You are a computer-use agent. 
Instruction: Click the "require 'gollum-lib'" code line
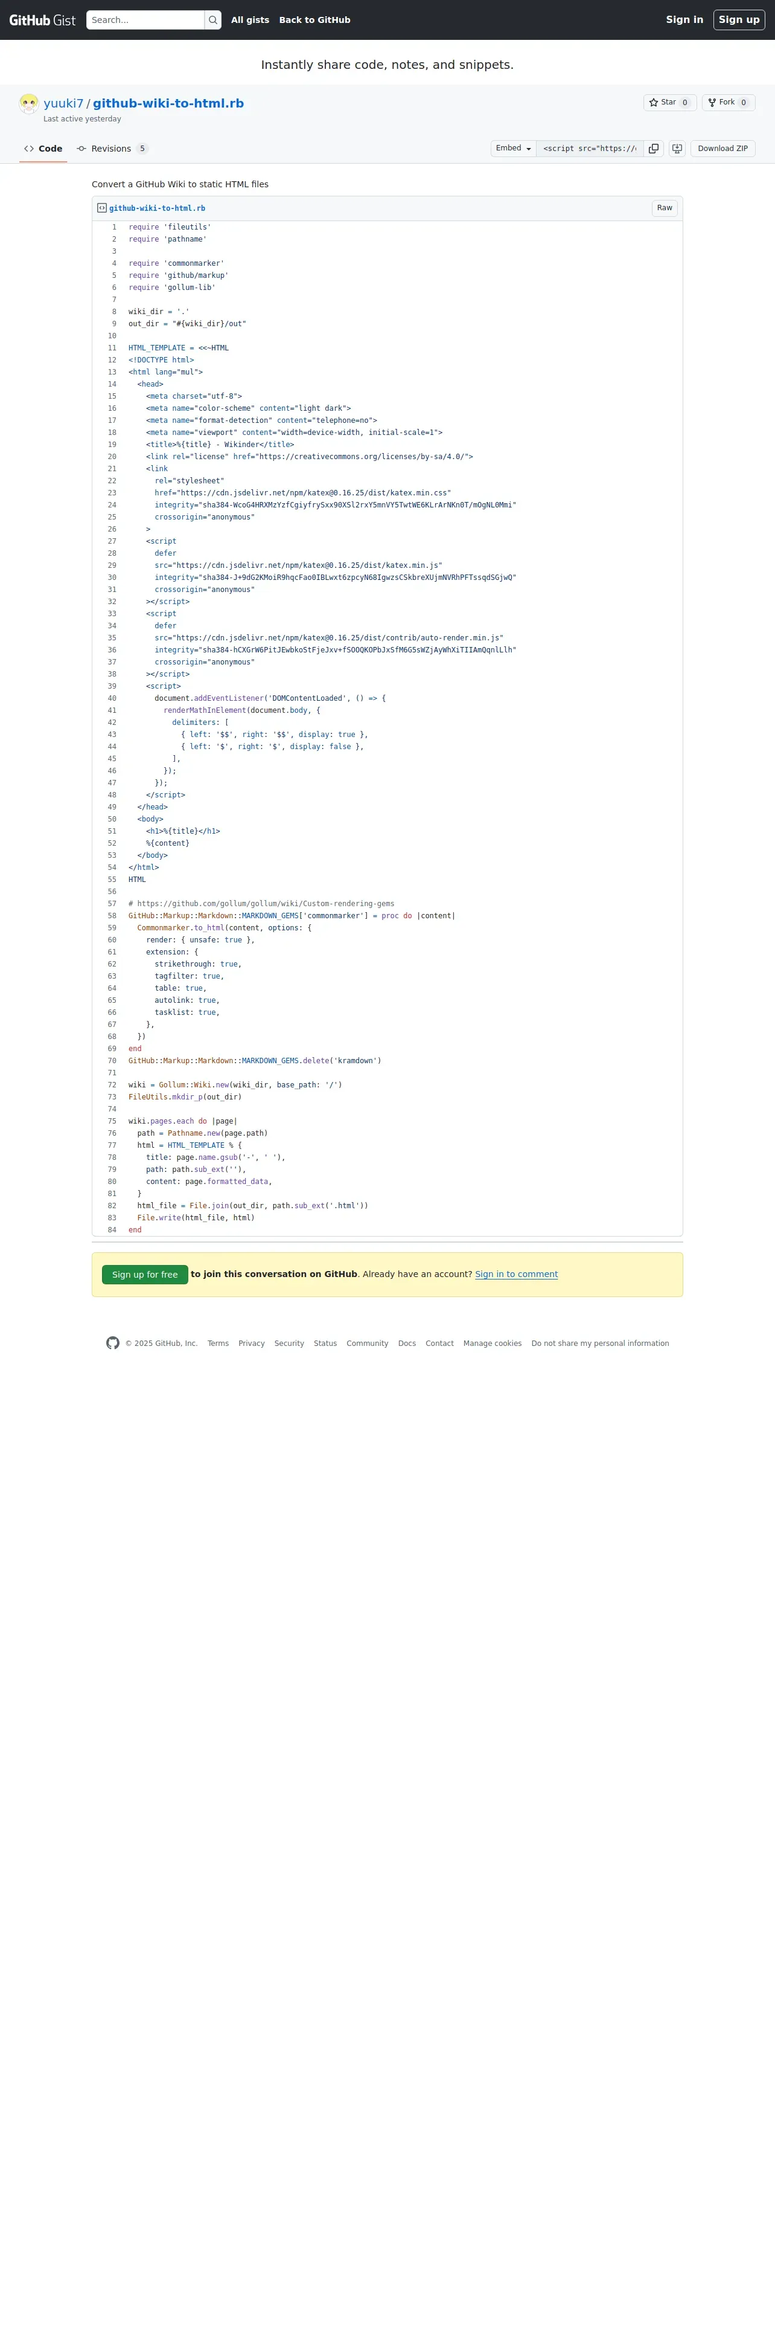click(171, 288)
